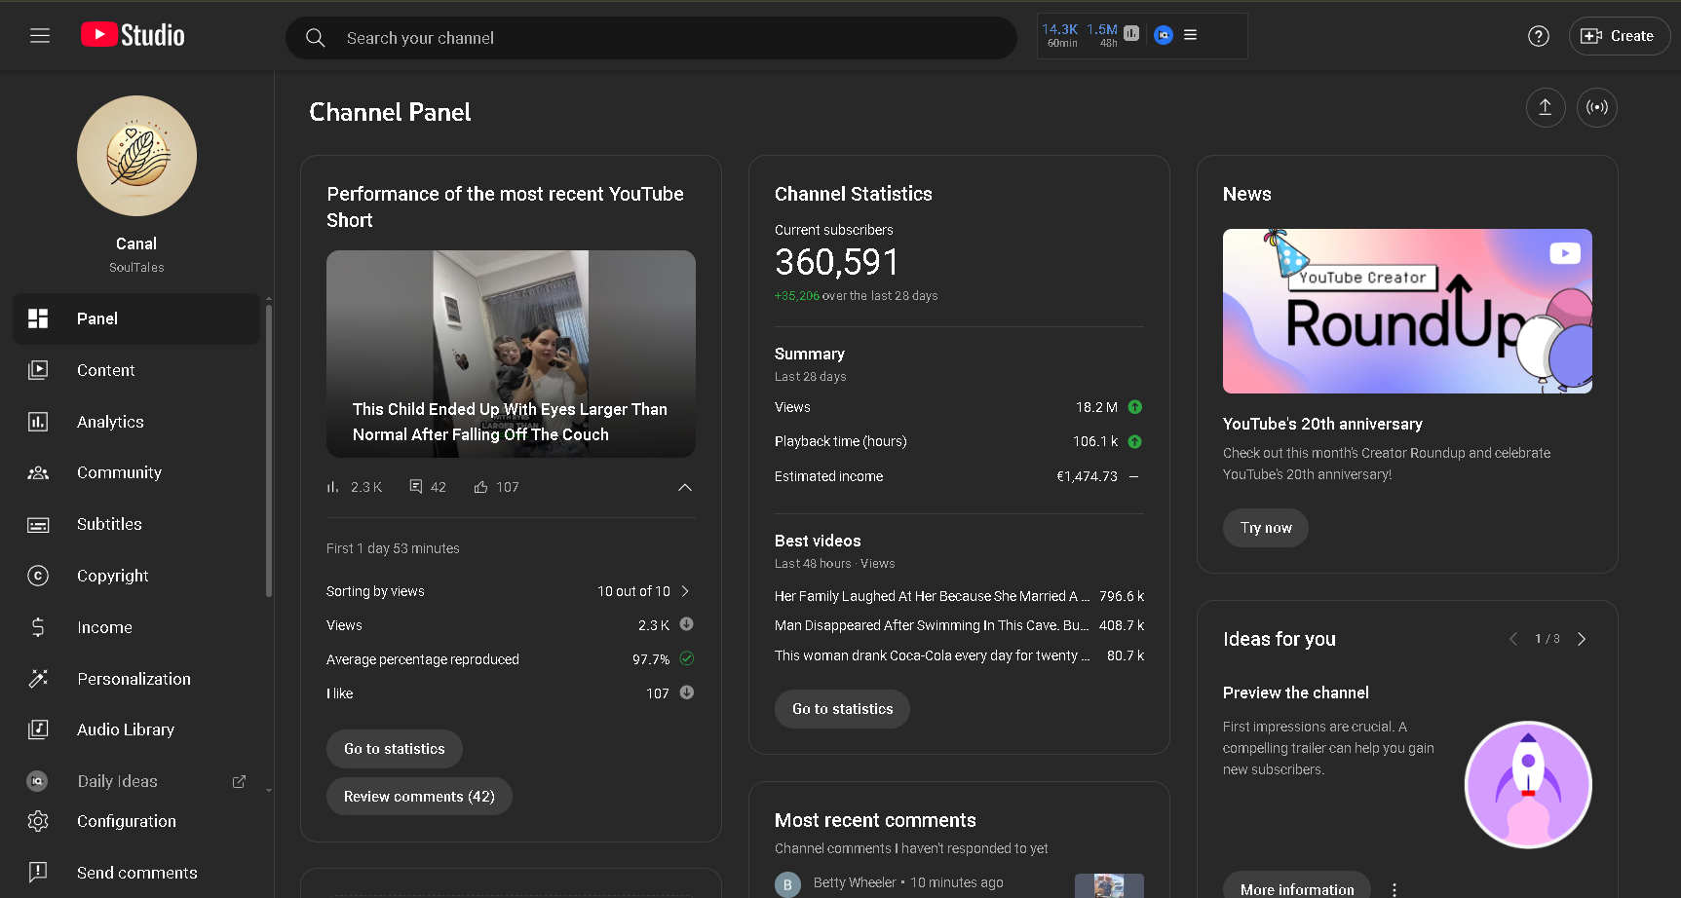The image size is (1681, 898).
Task: Open the Subtitles section
Action: tap(136, 524)
